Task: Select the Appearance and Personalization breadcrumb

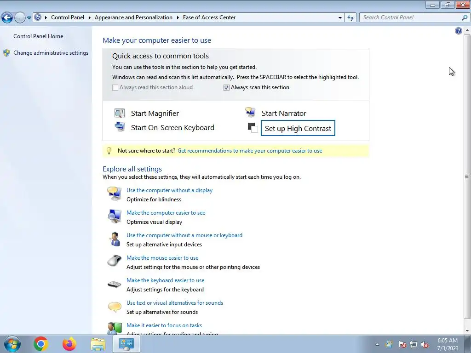Action: point(133,17)
